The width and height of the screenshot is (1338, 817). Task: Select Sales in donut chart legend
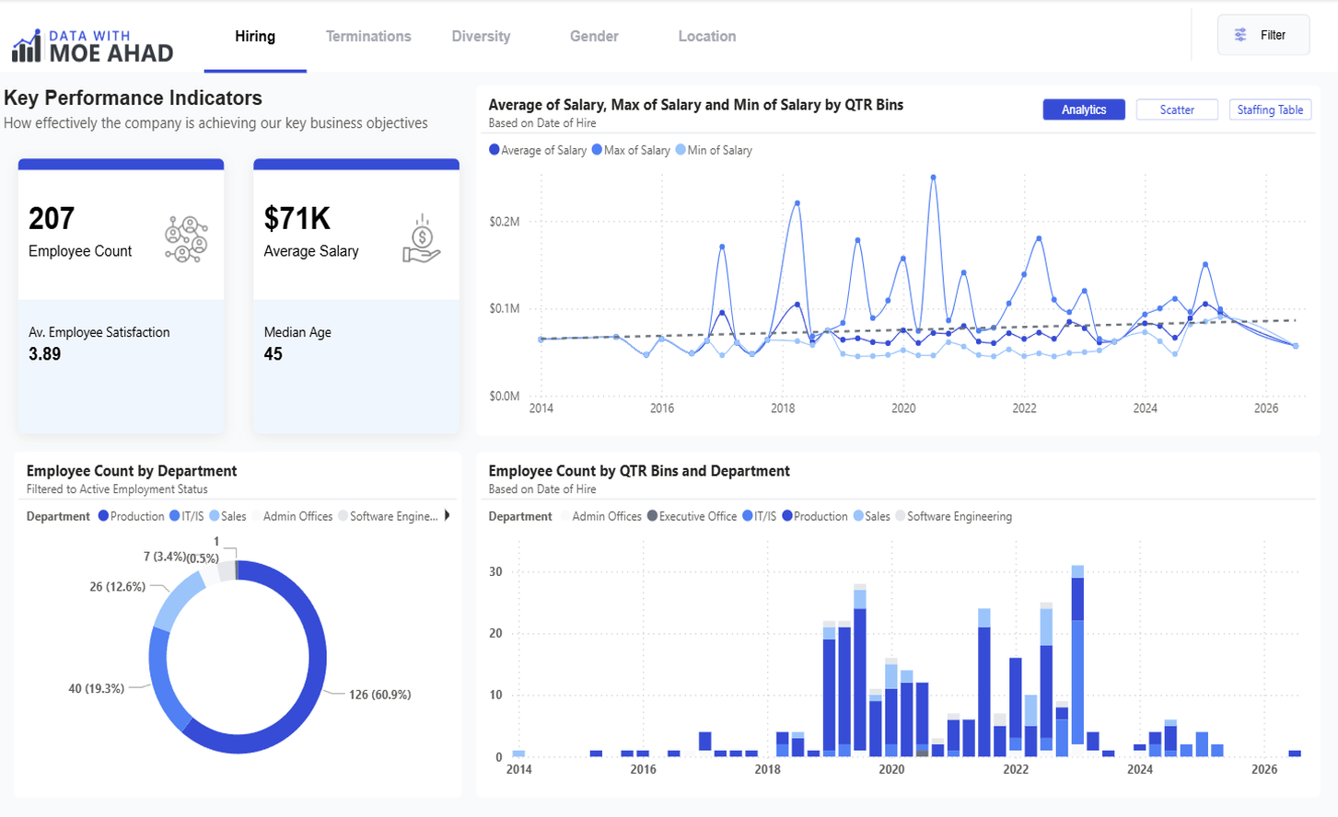click(x=228, y=516)
